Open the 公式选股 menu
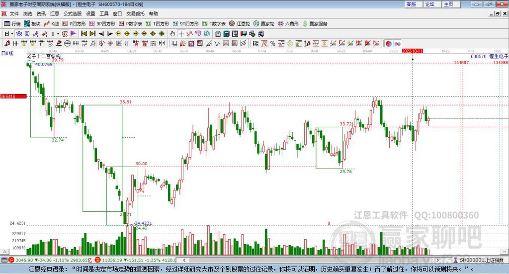 pos(73,13)
